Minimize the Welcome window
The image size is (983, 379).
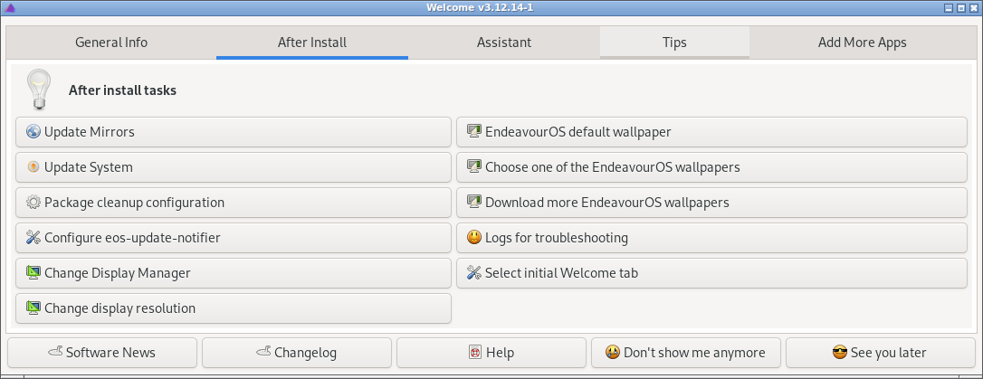[949, 8]
